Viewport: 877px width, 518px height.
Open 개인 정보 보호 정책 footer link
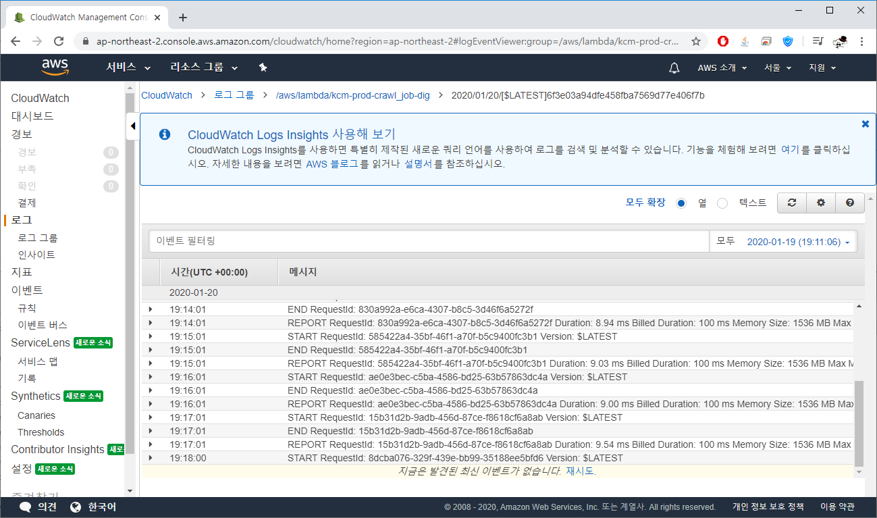[x=768, y=507]
